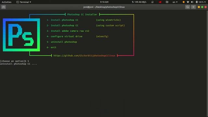
Task: Click the (using custom script) text
Action: (110, 25)
